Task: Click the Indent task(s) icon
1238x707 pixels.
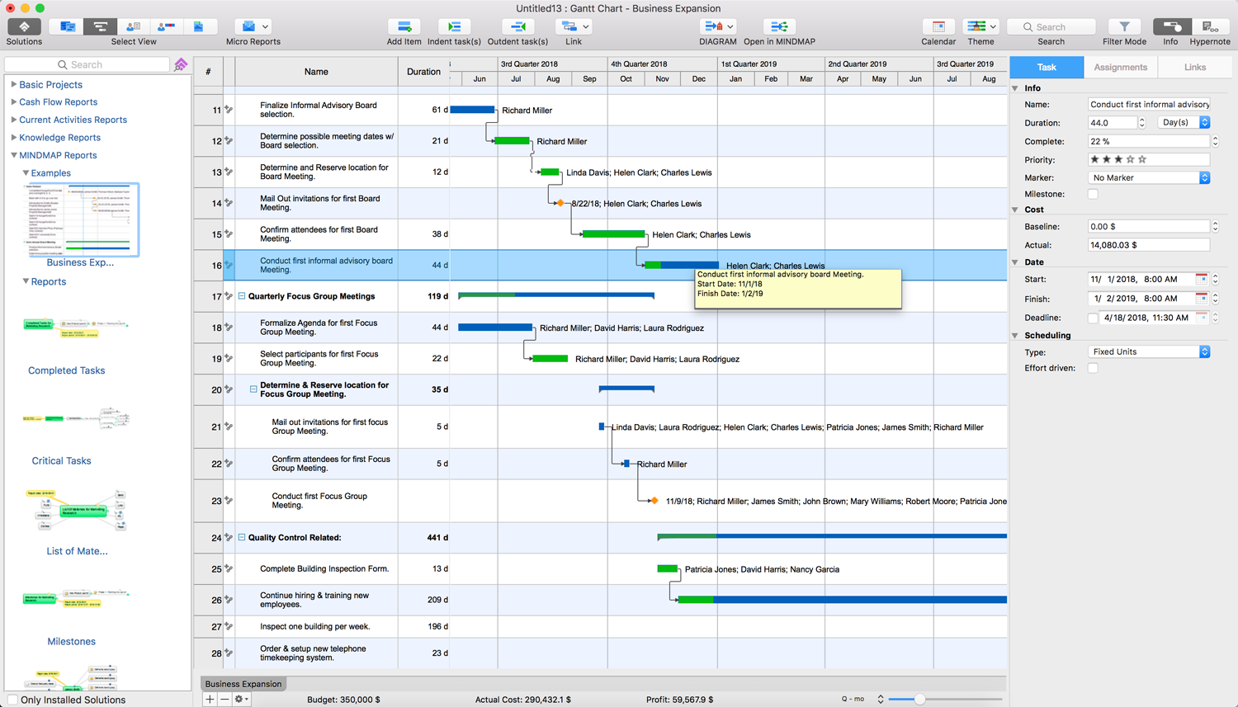Action: tap(453, 27)
